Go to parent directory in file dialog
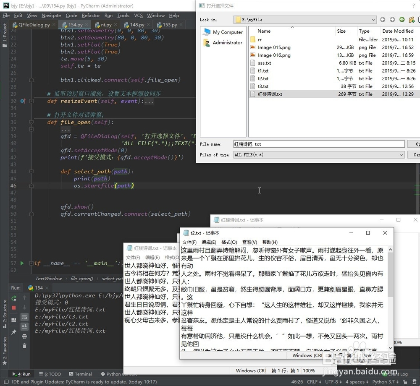Screen dimensions: 420x386 click(402, 20)
